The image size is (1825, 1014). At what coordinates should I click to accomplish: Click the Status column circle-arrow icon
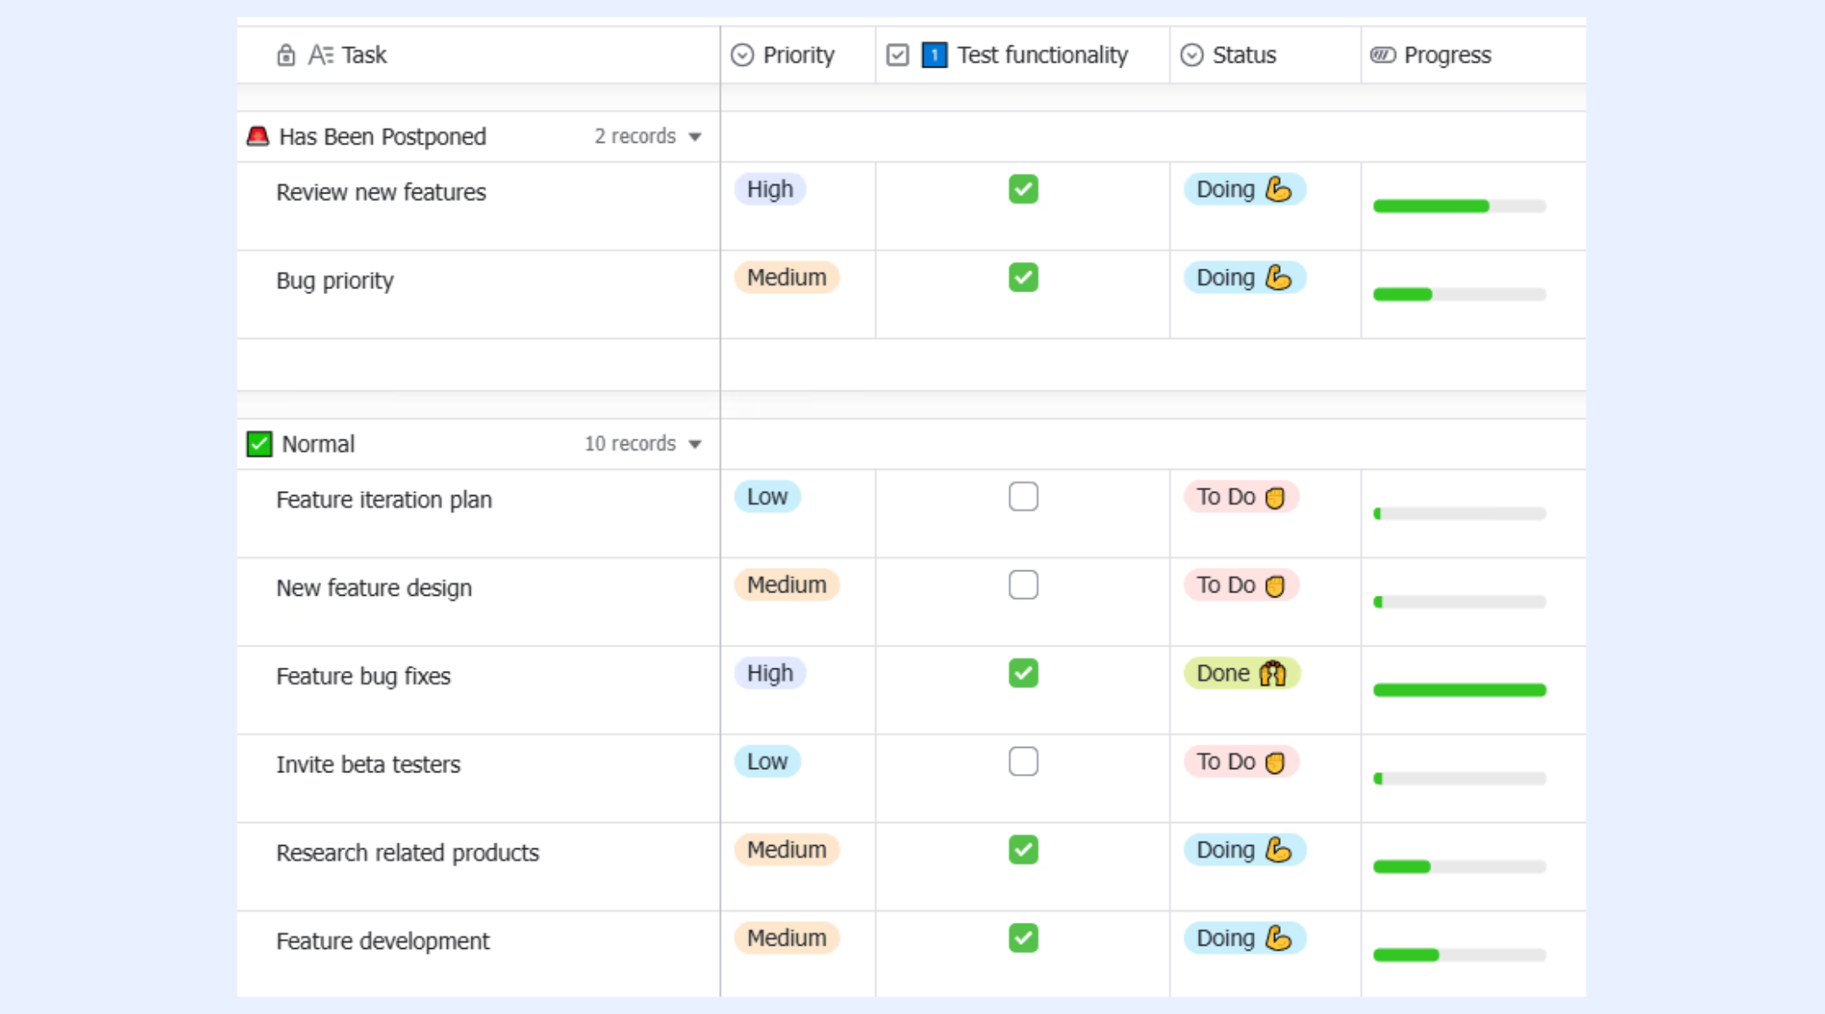(1191, 55)
